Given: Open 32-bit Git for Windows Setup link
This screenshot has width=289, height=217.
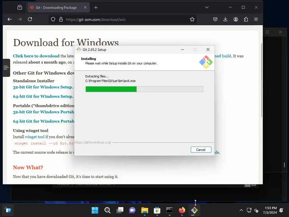Looking at the screenshot, I should click(x=43, y=87).
